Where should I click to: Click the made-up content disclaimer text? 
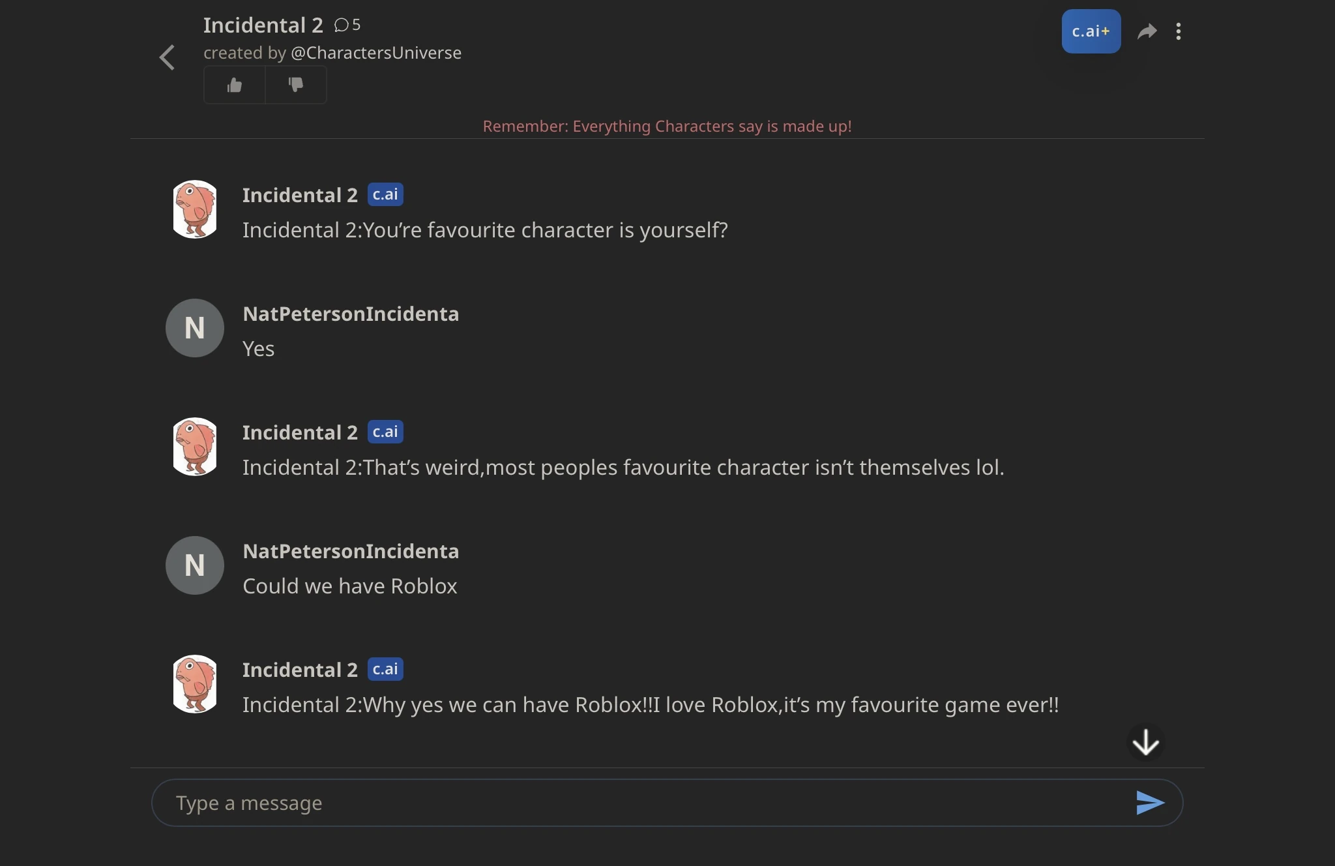pyautogui.click(x=666, y=126)
